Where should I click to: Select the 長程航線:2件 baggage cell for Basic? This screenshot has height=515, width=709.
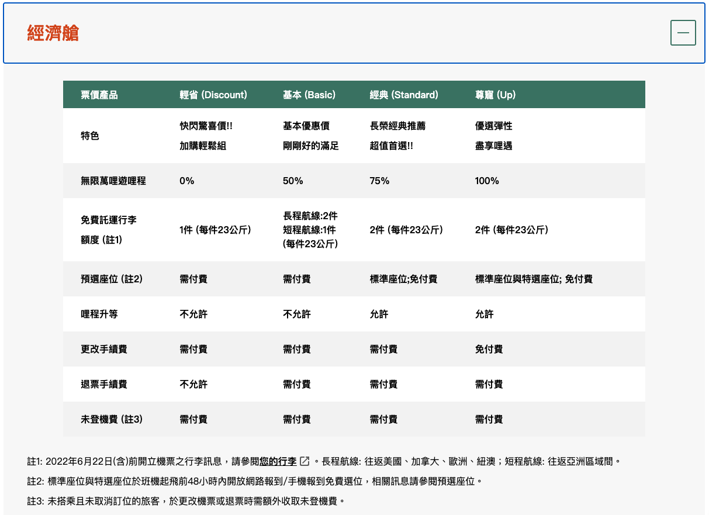point(310,230)
